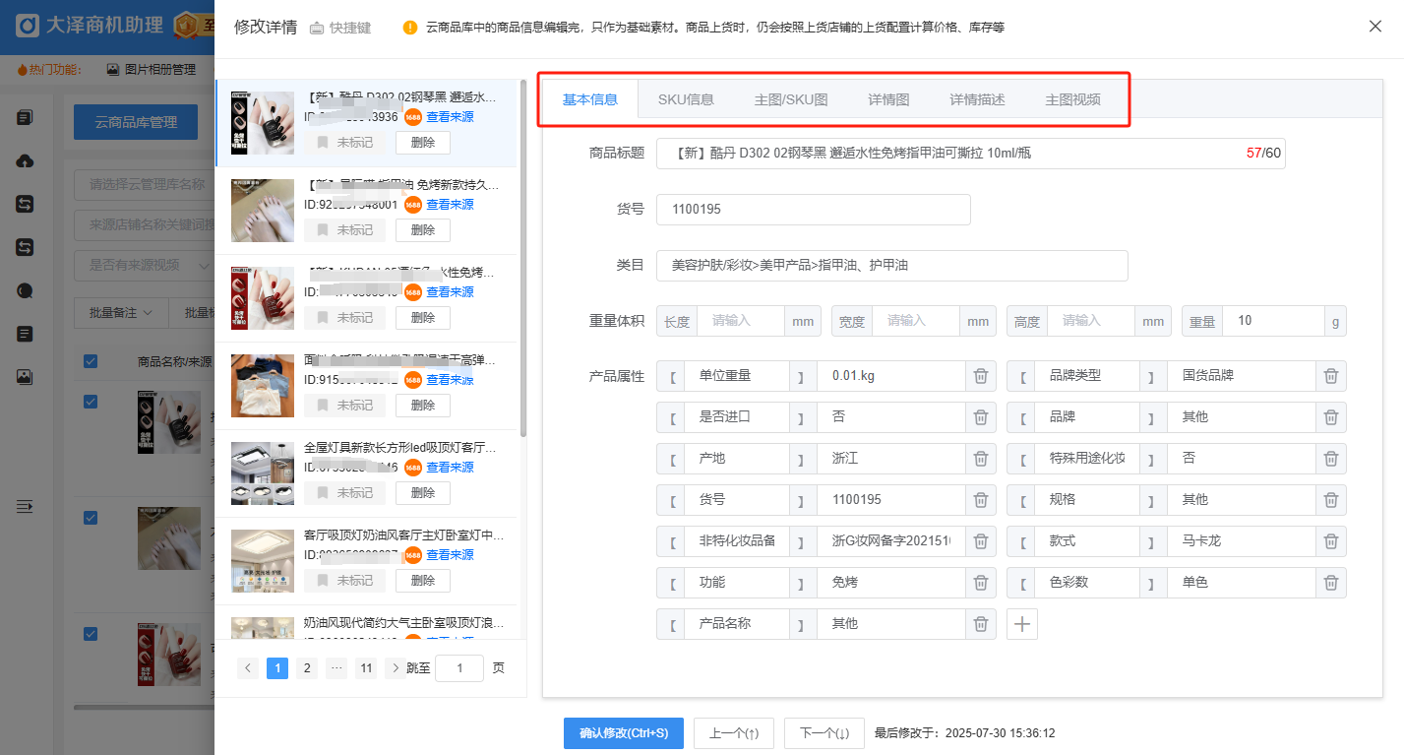Delete the 酷丹 D302 list item
This screenshot has width=1404, height=755.
point(423,143)
